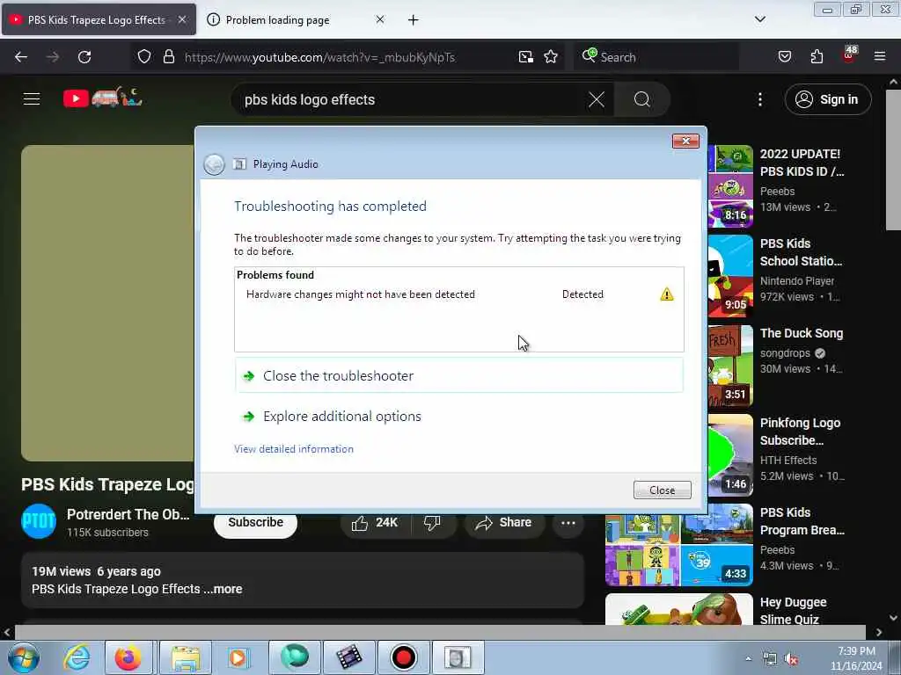Click the extension icon with 48 badge
The width and height of the screenshot is (901, 675).
click(849, 55)
